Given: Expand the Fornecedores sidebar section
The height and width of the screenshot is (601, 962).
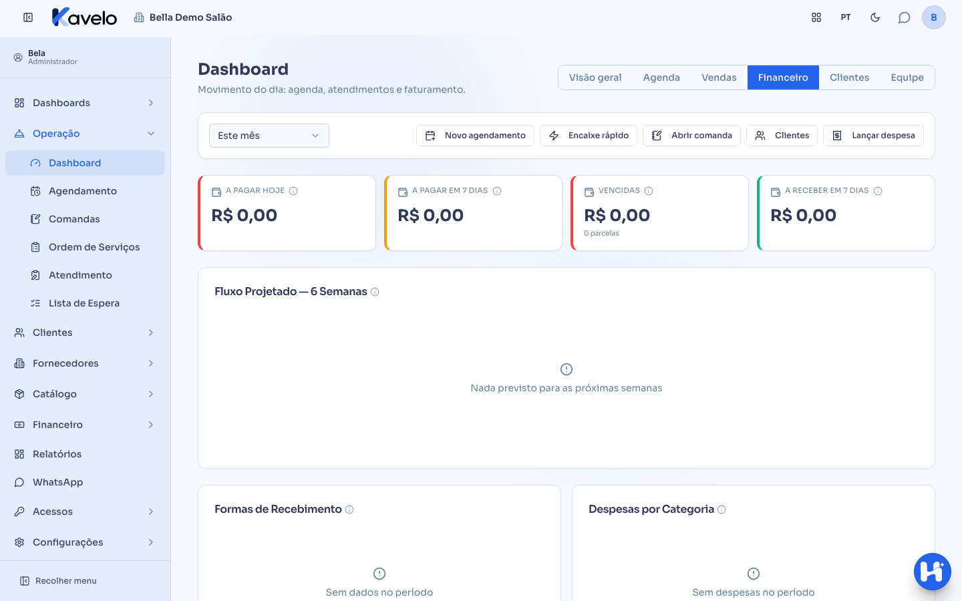Looking at the screenshot, I should pos(85,363).
